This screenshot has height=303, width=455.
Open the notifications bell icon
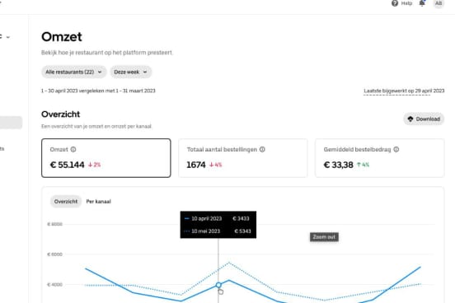click(x=422, y=3)
